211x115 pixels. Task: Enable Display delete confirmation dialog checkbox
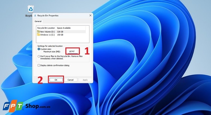(x=39, y=65)
